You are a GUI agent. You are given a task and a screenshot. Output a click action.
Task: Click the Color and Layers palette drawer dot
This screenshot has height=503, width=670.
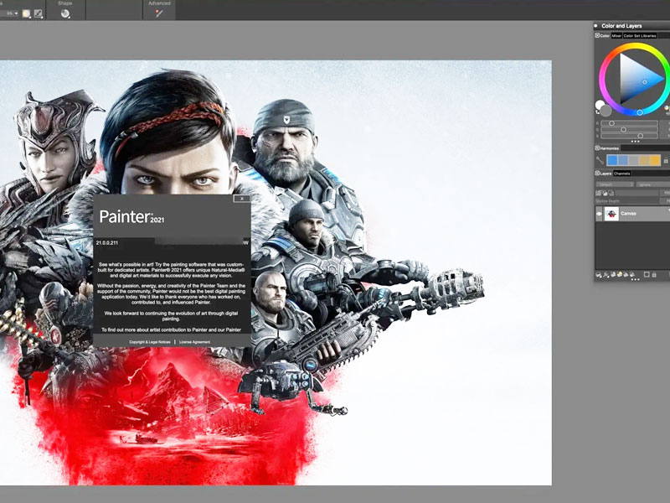tap(596, 26)
